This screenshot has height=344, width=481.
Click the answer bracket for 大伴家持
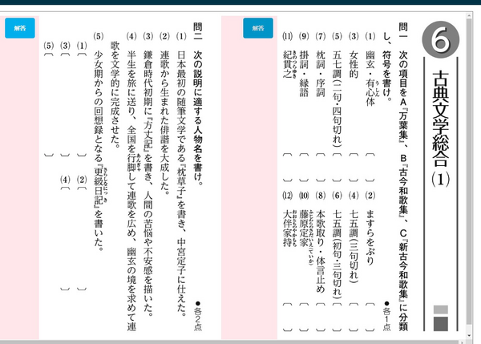[288, 317]
